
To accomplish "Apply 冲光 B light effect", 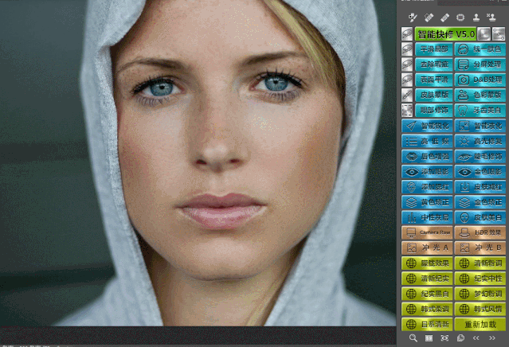I will pyautogui.click(x=480, y=248).
